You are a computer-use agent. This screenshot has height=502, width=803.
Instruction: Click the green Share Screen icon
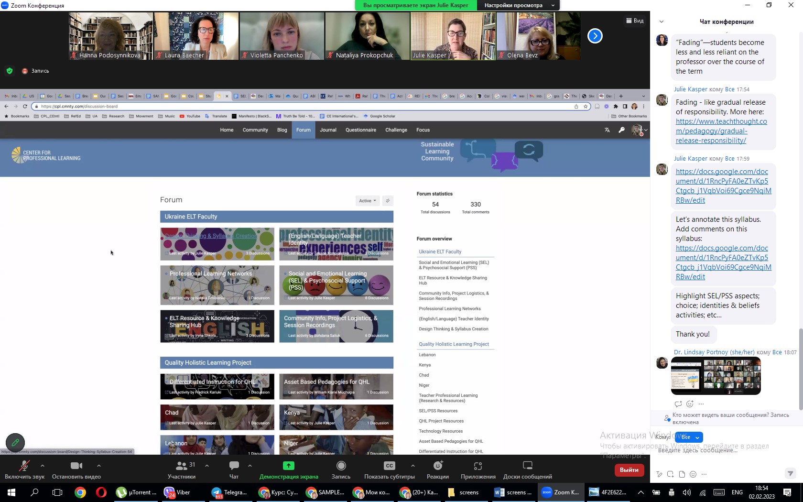coord(288,466)
